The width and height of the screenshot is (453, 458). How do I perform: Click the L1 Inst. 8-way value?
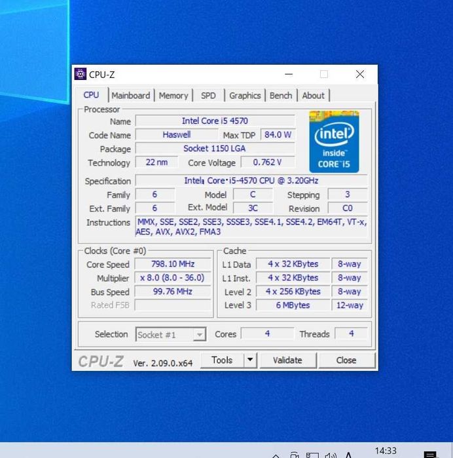point(350,278)
